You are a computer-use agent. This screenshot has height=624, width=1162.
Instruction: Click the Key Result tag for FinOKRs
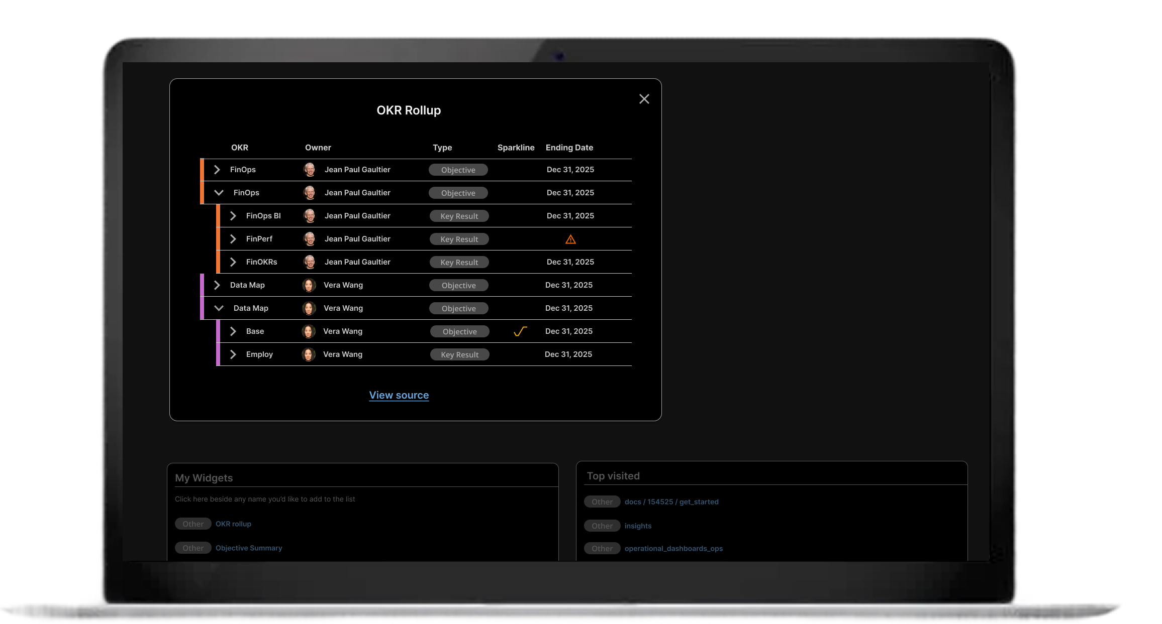(459, 262)
